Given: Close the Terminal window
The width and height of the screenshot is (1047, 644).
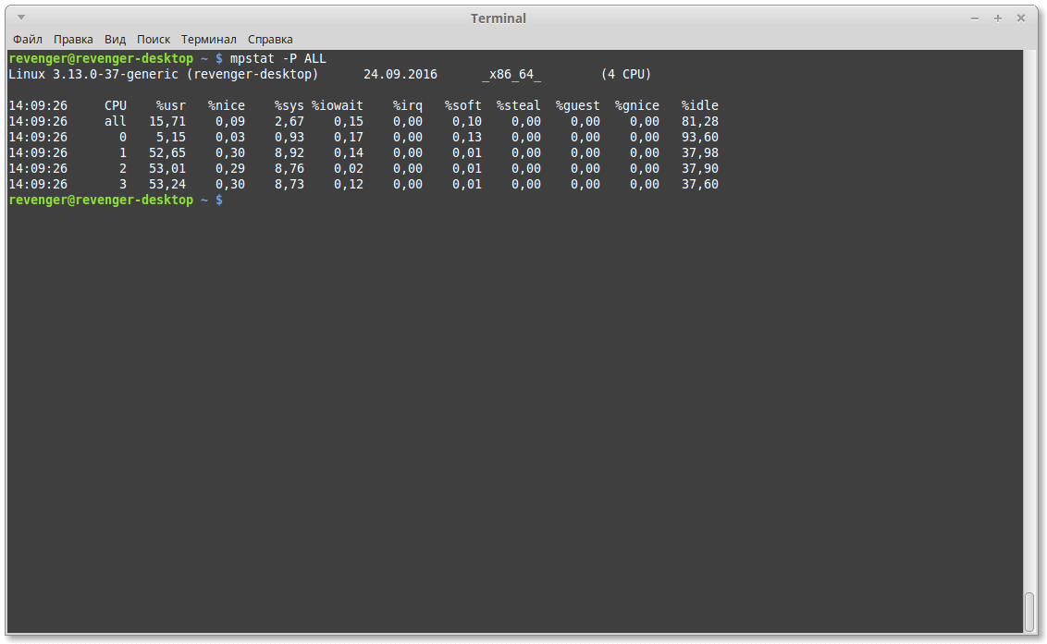Looking at the screenshot, I should point(1021,18).
